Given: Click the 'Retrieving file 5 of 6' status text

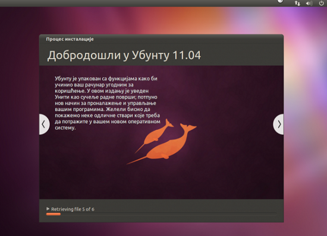Looking at the screenshot, I should coord(73,209).
